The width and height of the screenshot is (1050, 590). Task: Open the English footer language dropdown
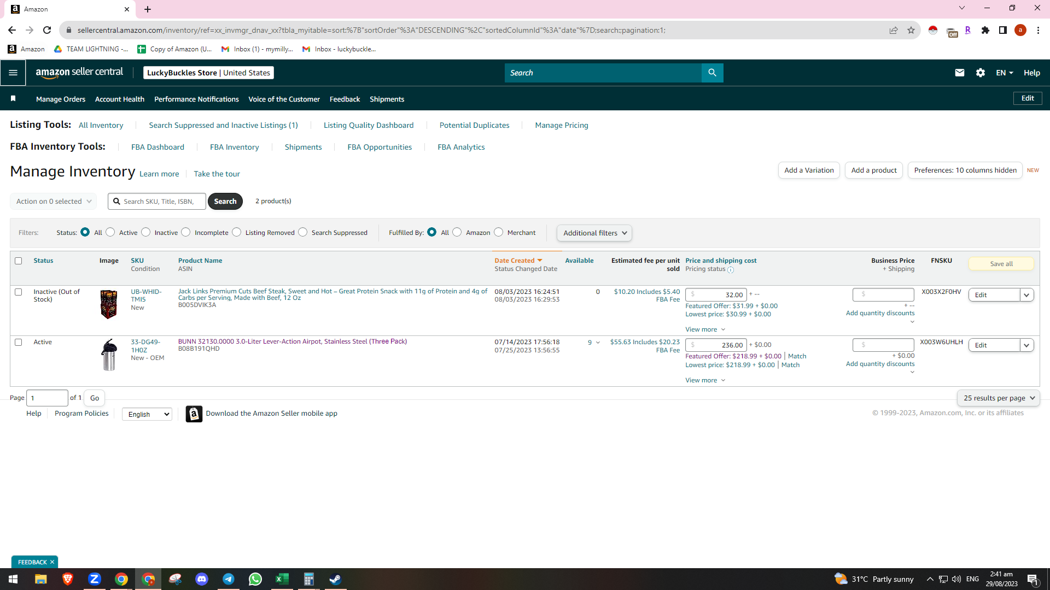[x=147, y=414]
